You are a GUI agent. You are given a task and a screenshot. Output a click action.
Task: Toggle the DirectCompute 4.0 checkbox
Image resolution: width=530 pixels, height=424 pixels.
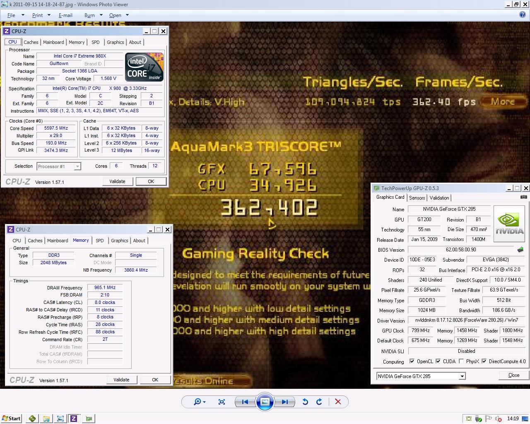pyautogui.click(x=484, y=361)
